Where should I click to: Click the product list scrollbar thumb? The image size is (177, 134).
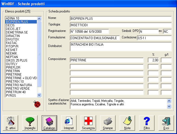[x=39, y=54]
